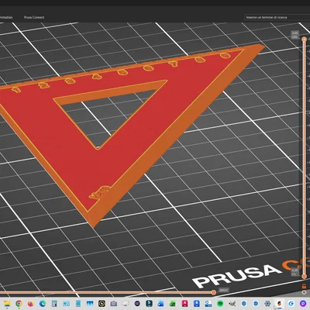310x310 pixels.
Task: Open Microsoft Edge from the taskbar
Action: [43, 303]
